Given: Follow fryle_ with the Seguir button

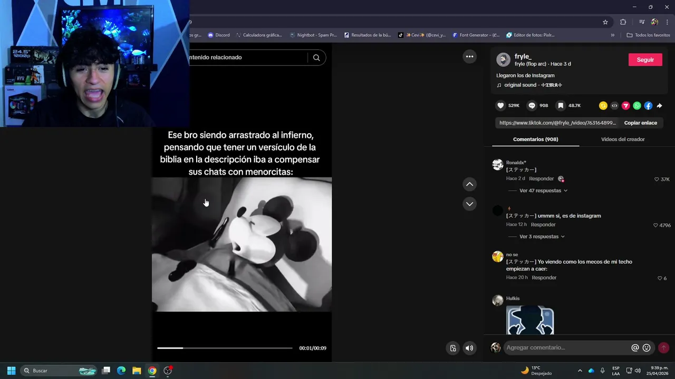Looking at the screenshot, I should [x=645, y=59].
